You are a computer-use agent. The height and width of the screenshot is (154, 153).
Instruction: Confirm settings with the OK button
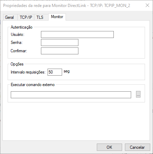[109, 147]
